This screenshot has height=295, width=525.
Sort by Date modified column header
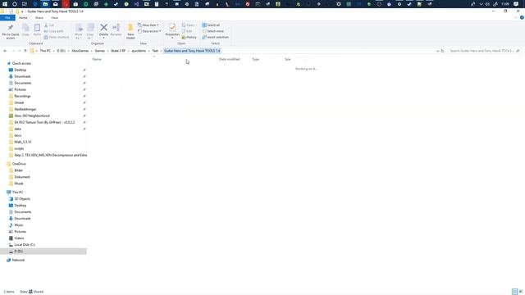230,59
